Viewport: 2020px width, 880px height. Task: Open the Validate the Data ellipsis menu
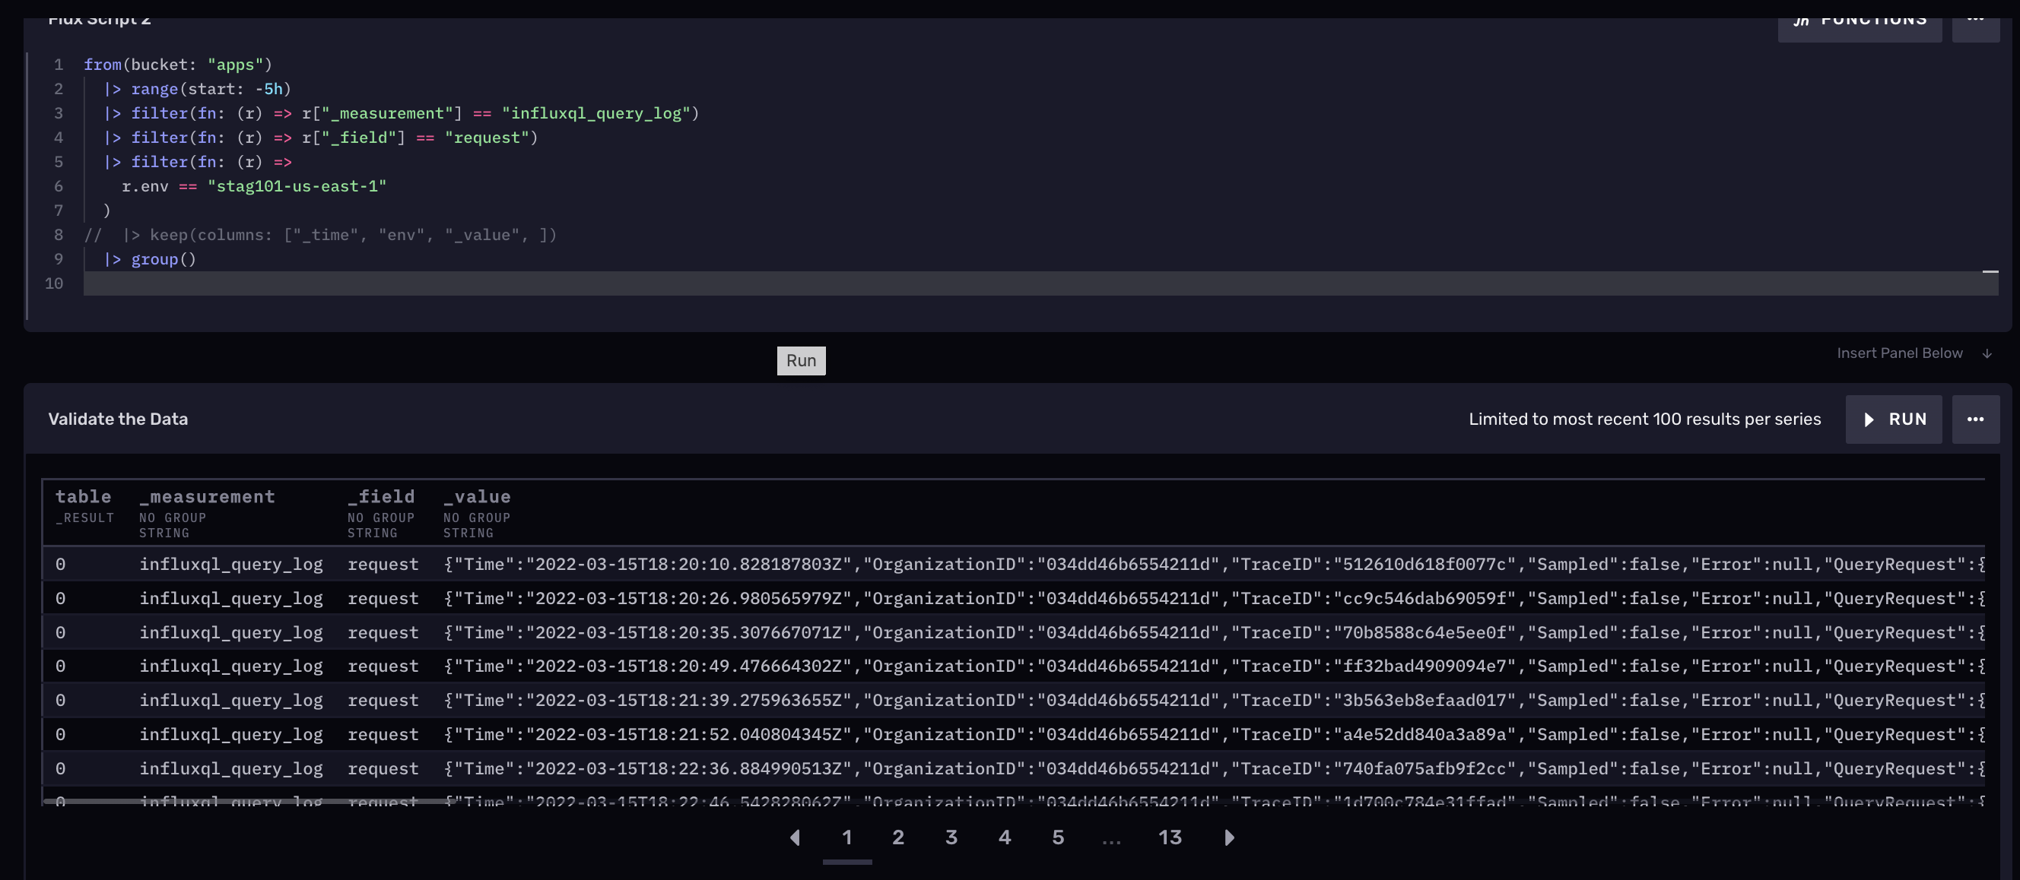(x=1976, y=419)
